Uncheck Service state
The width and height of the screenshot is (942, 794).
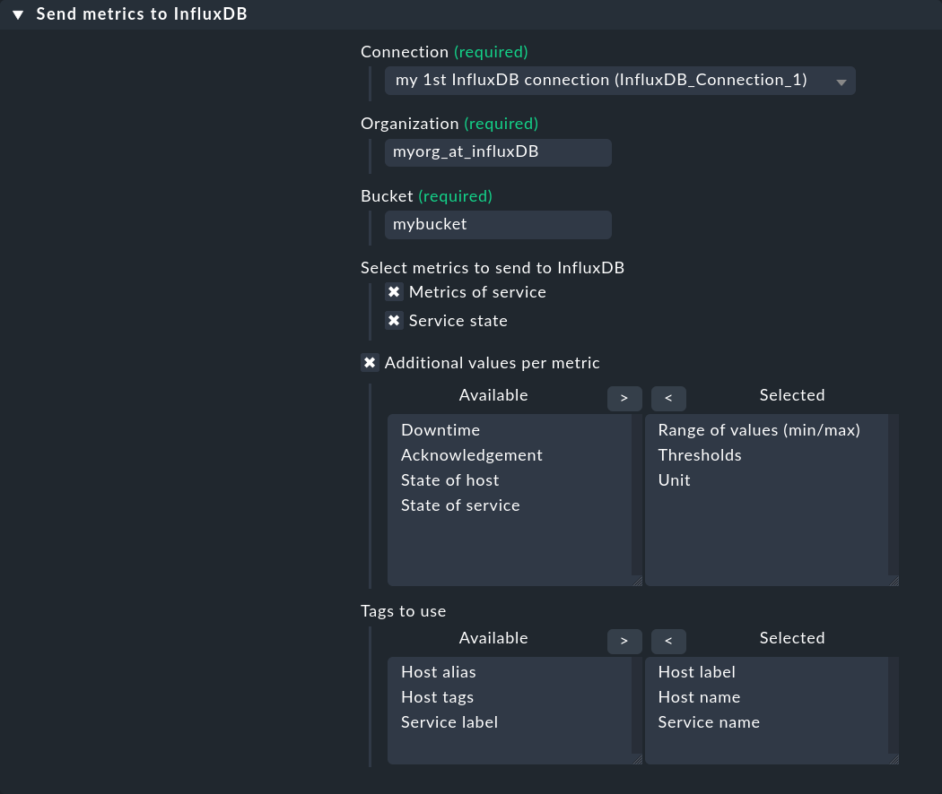pos(394,320)
